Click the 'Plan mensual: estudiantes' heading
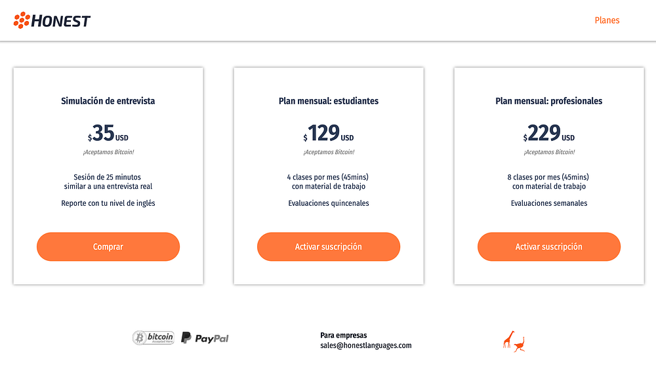656x373 pixels. (329, 101)
